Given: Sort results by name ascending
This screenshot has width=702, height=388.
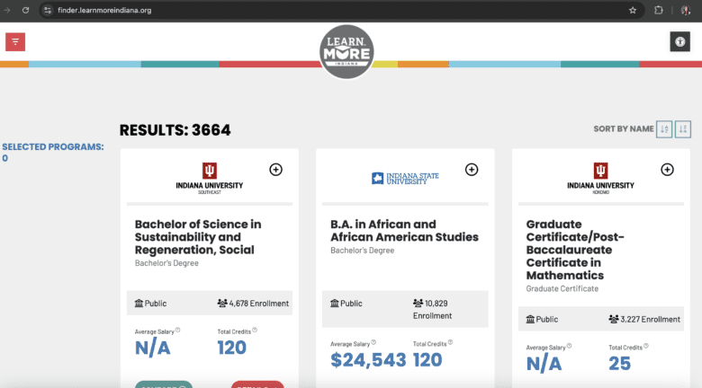Looking at the screenshot, I should coord(664,129).
